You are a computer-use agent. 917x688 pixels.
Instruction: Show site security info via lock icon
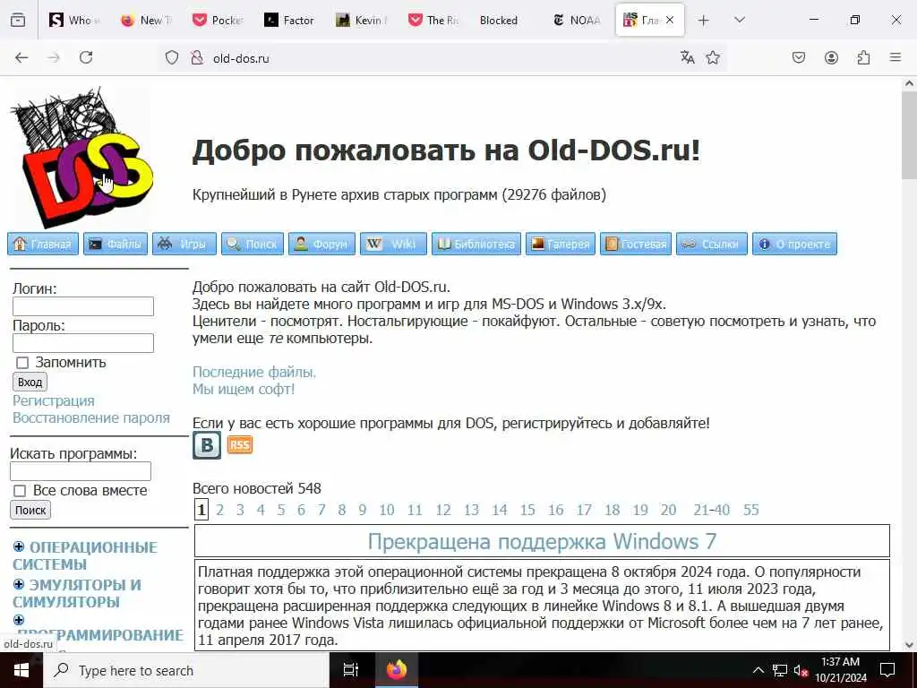click(197, 58)
